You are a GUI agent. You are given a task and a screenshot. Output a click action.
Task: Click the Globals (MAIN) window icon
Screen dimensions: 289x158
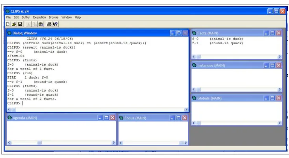tap(194, 98)
